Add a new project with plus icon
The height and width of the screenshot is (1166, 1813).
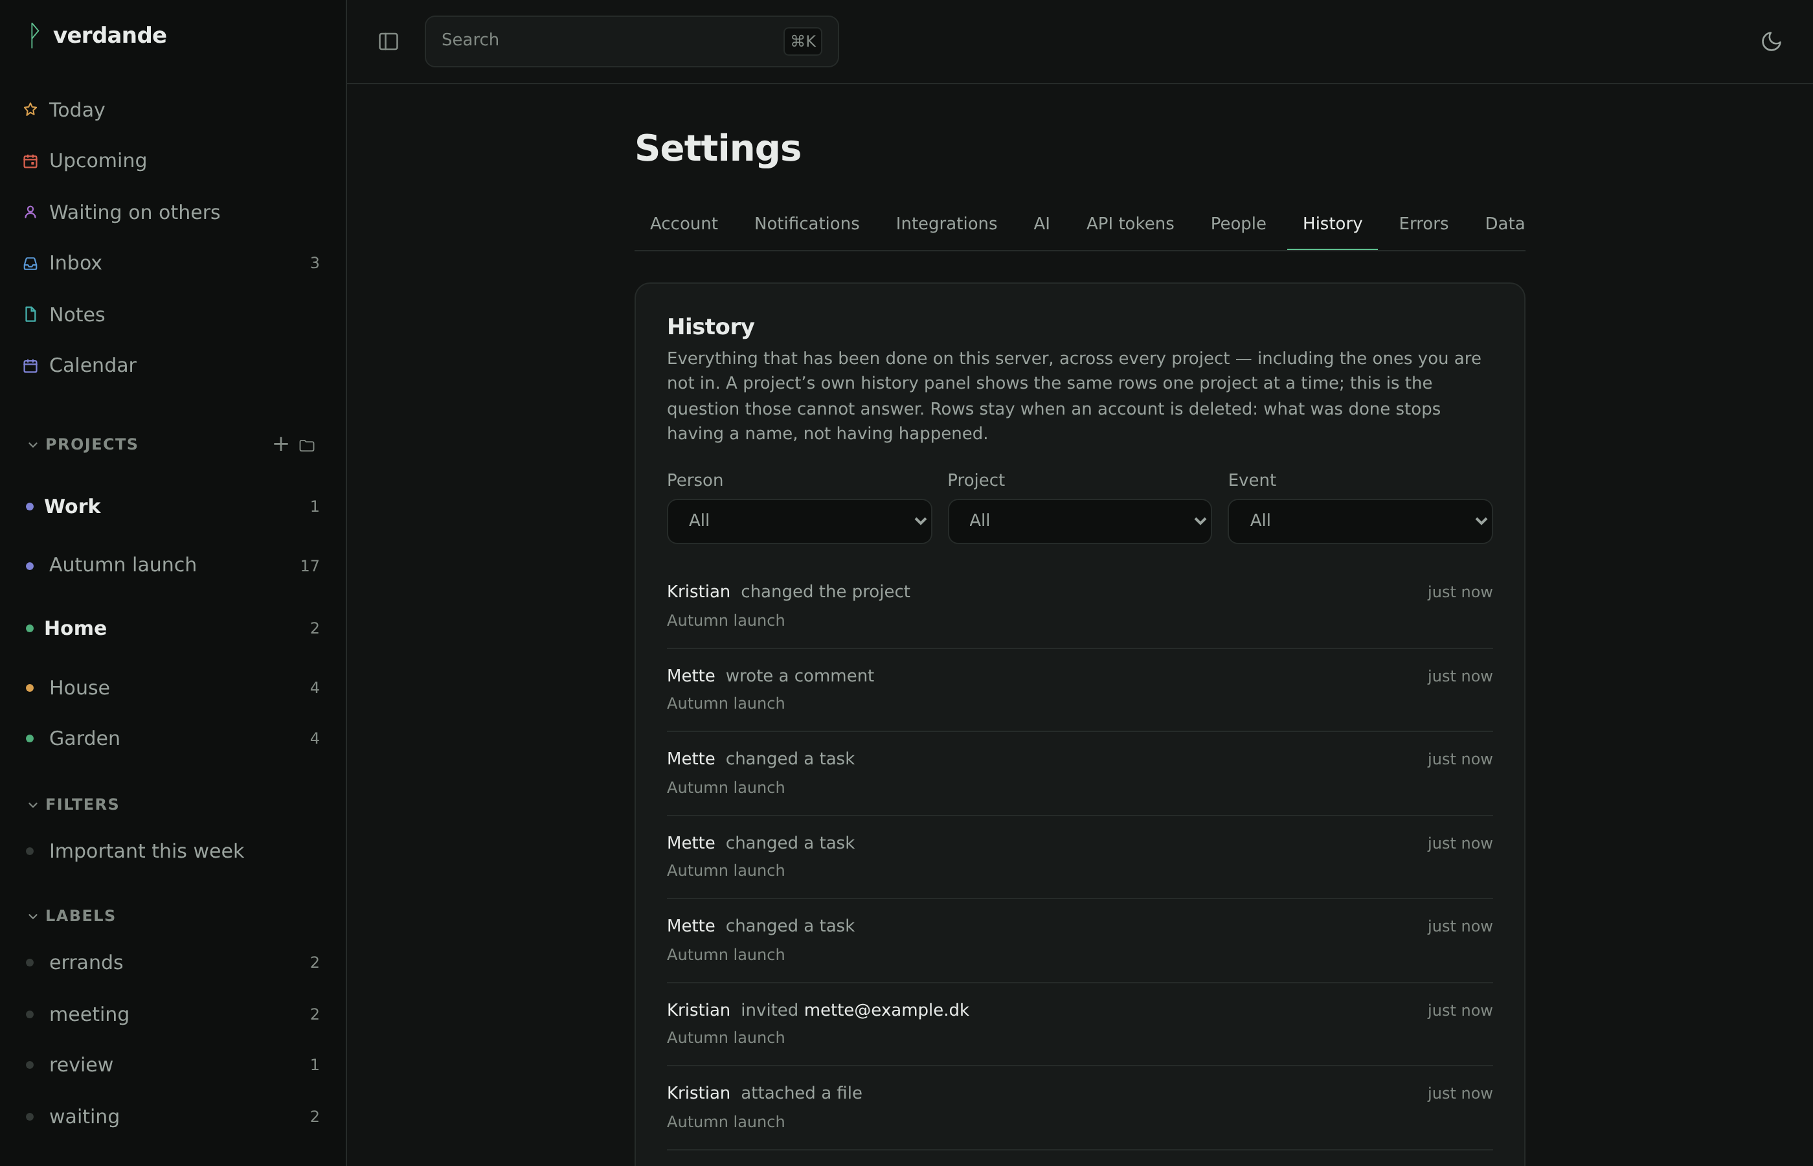[x=281, y=444]
